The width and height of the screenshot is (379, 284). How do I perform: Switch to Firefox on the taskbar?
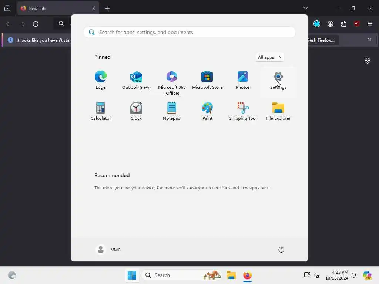(x=247, y=275)
